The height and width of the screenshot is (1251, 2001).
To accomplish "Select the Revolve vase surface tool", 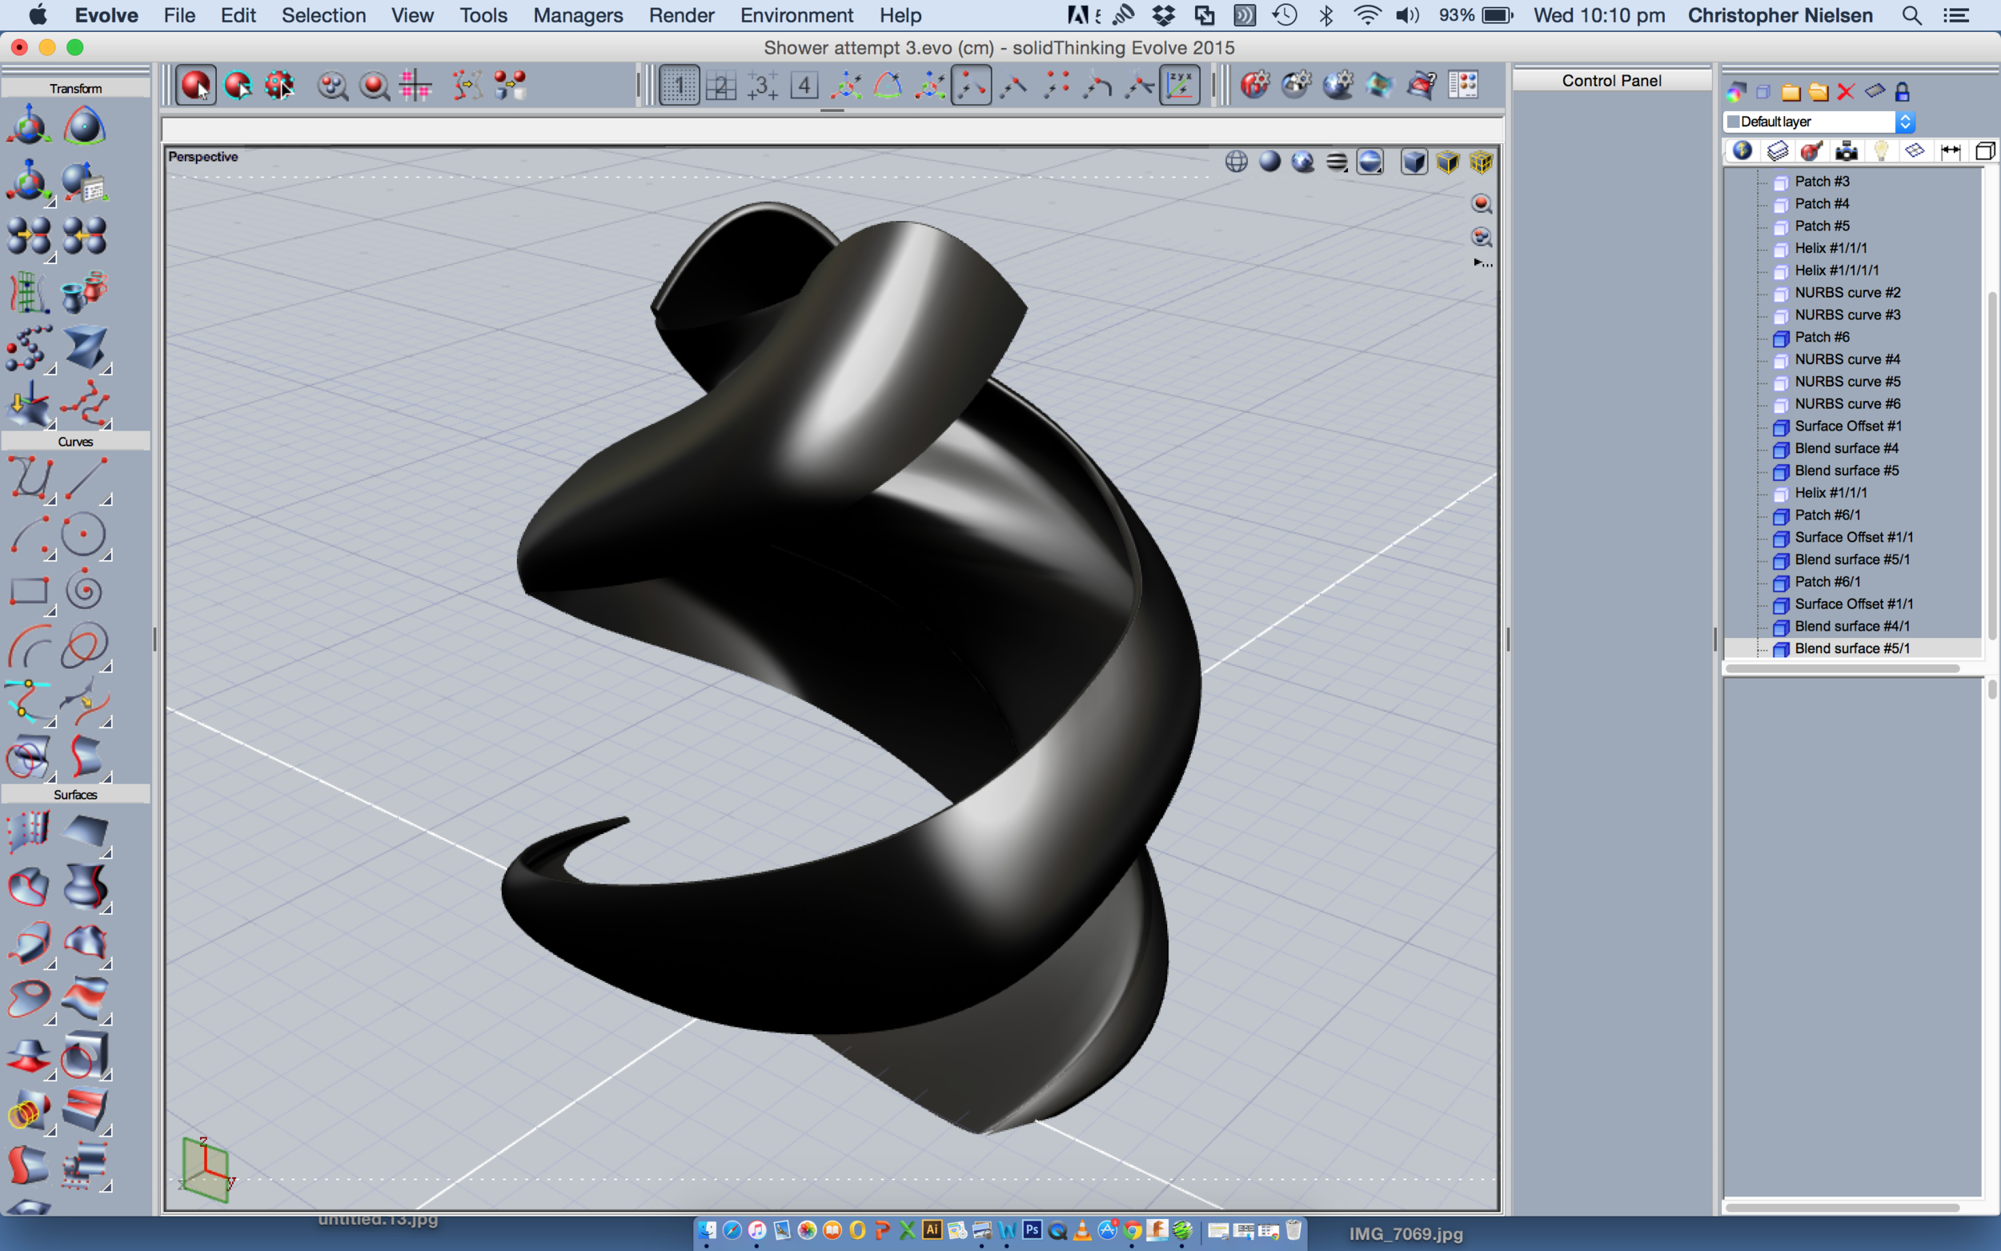I will coord(83,887).
